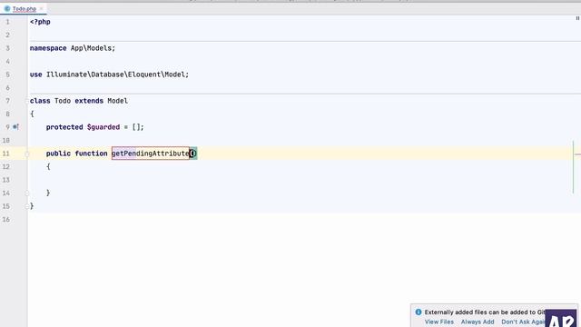Click line number 13 in the gutter
581x327 pixels.
pyautogui.click(x=6, y=180)
